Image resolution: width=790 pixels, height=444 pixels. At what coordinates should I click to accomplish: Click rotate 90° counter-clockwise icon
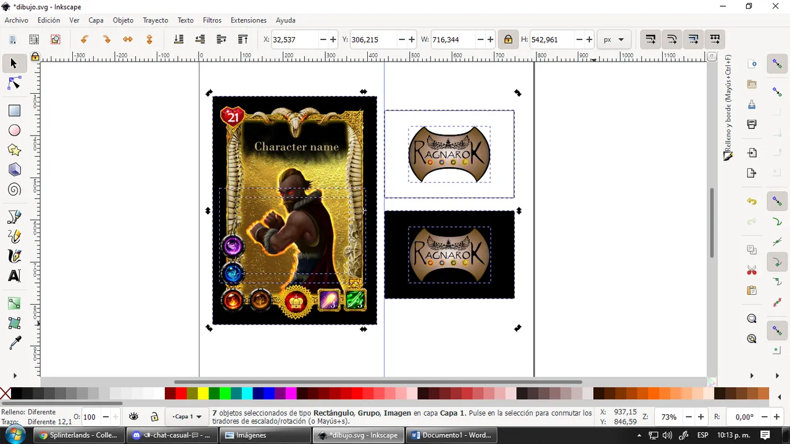[85, 39]
